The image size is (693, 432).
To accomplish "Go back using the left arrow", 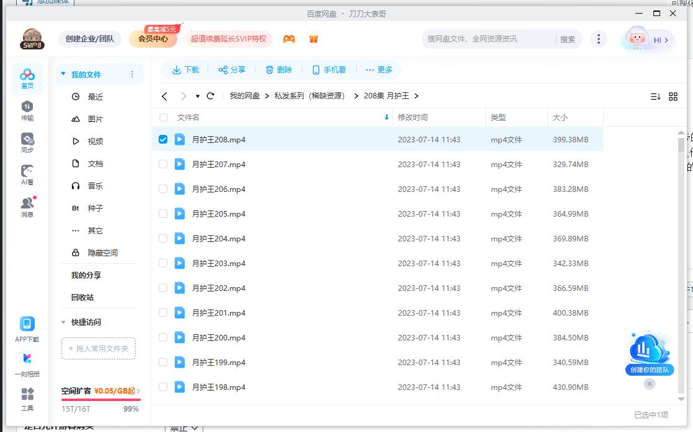I will click(164, 96).
